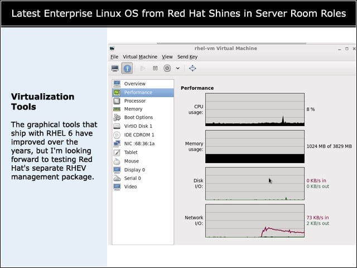Click the window icon in title bar
357x268 pixels.
click(112, 49)
